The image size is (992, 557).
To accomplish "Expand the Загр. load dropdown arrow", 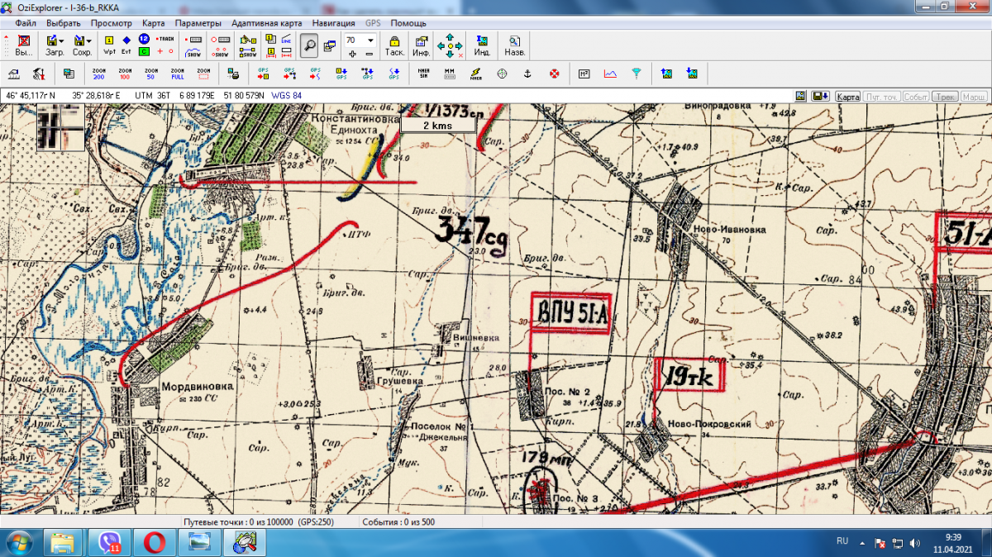I will click(62, 40).
